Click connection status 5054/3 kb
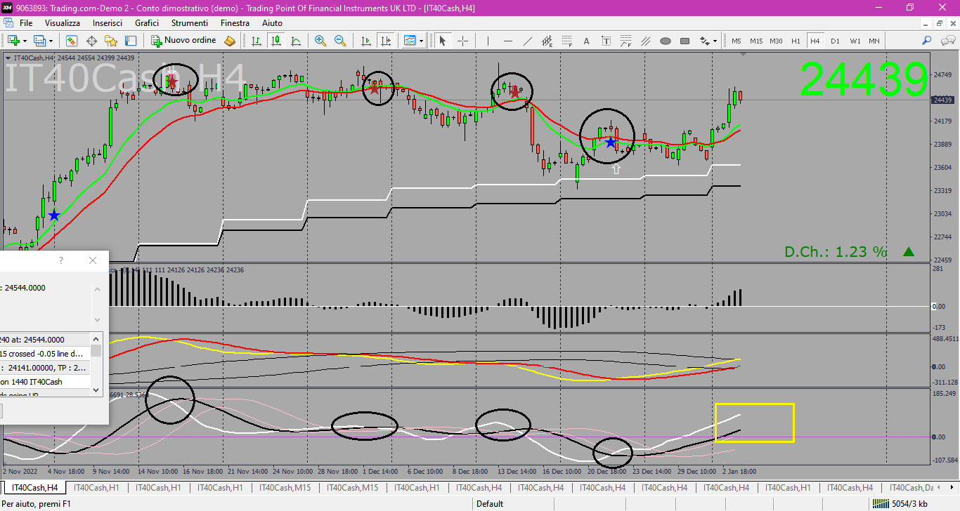This screenshot has height=511, width=960. pyautogui.click(x=900, y=503)
